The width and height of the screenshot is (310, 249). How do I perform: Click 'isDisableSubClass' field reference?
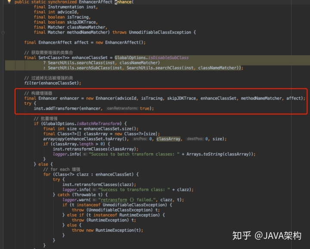pos(168,58)
